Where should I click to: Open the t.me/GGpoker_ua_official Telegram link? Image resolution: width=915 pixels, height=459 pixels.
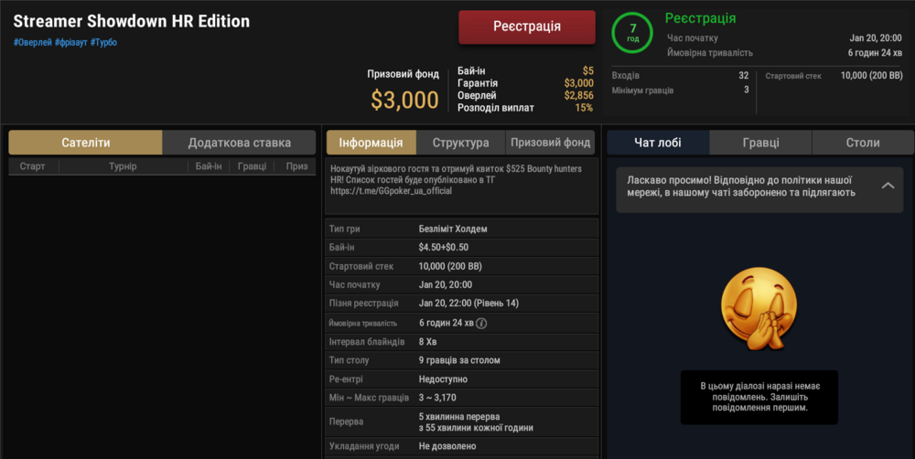[391, 191]
